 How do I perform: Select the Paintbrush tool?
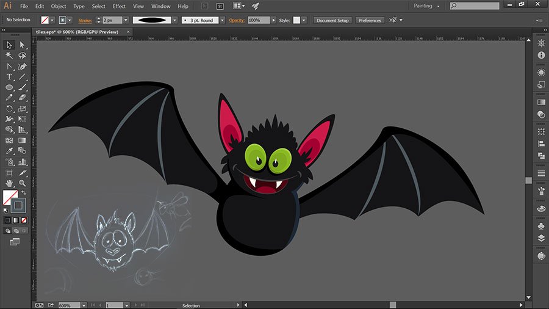tap(22, 87)
